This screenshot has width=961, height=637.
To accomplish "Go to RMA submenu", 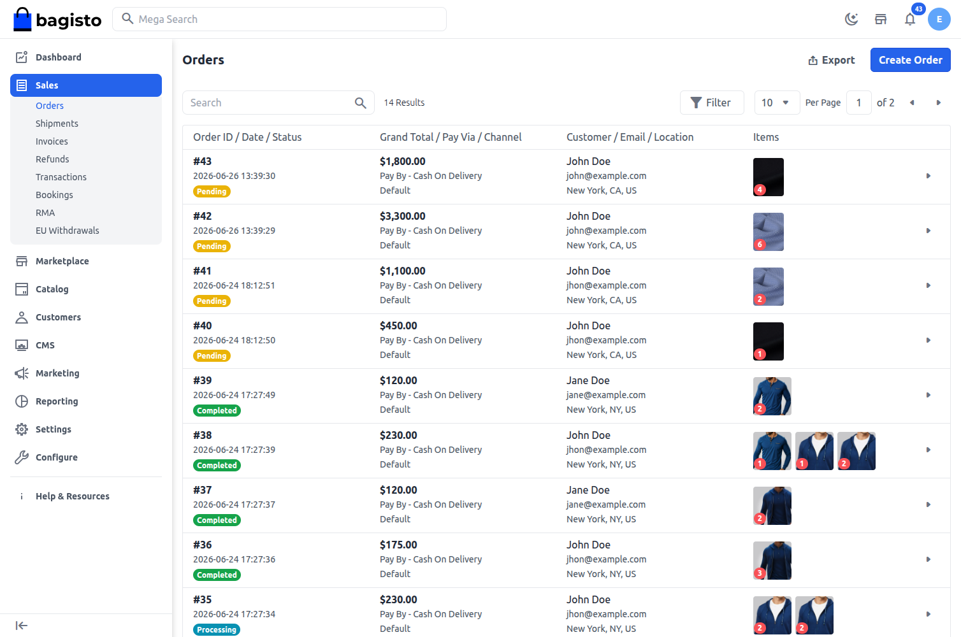I will [x=45, y=213].
